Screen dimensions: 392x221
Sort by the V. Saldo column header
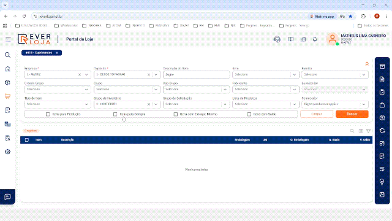[x=365, y=140]
